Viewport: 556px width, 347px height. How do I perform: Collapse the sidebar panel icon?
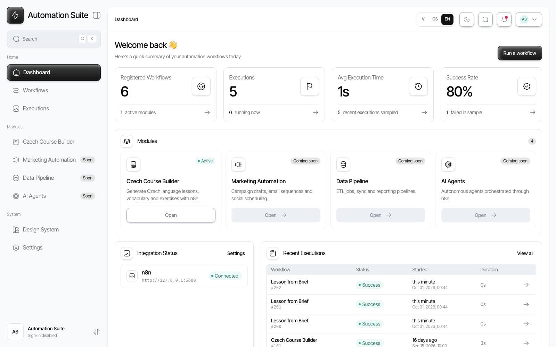(97, 15)
